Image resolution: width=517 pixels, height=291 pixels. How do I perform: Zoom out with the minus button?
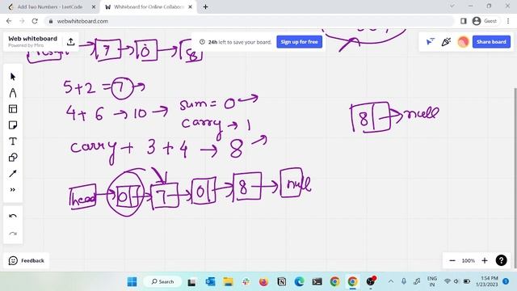point(452,260)
